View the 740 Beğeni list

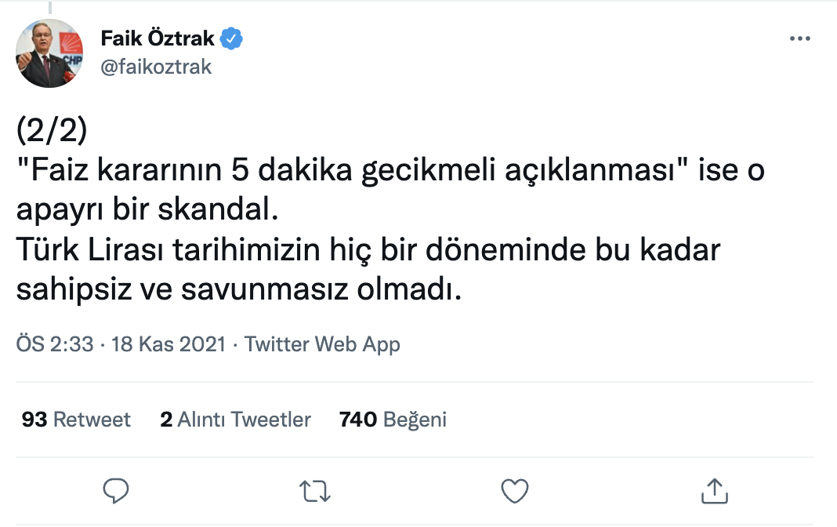393,420
